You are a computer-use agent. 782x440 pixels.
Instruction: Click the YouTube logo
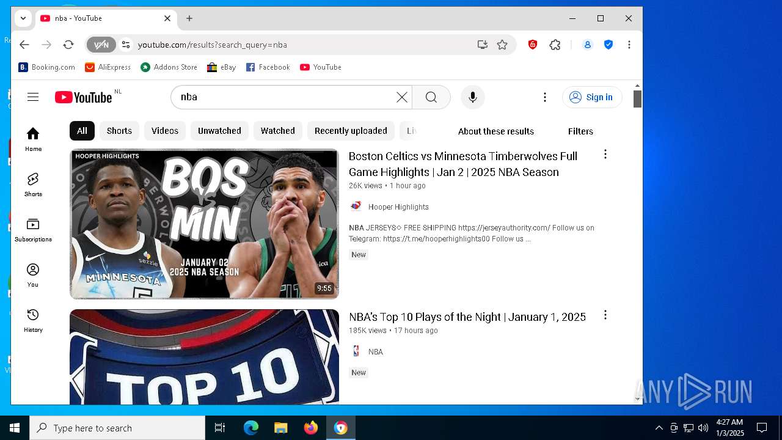[x=84, y=97]
